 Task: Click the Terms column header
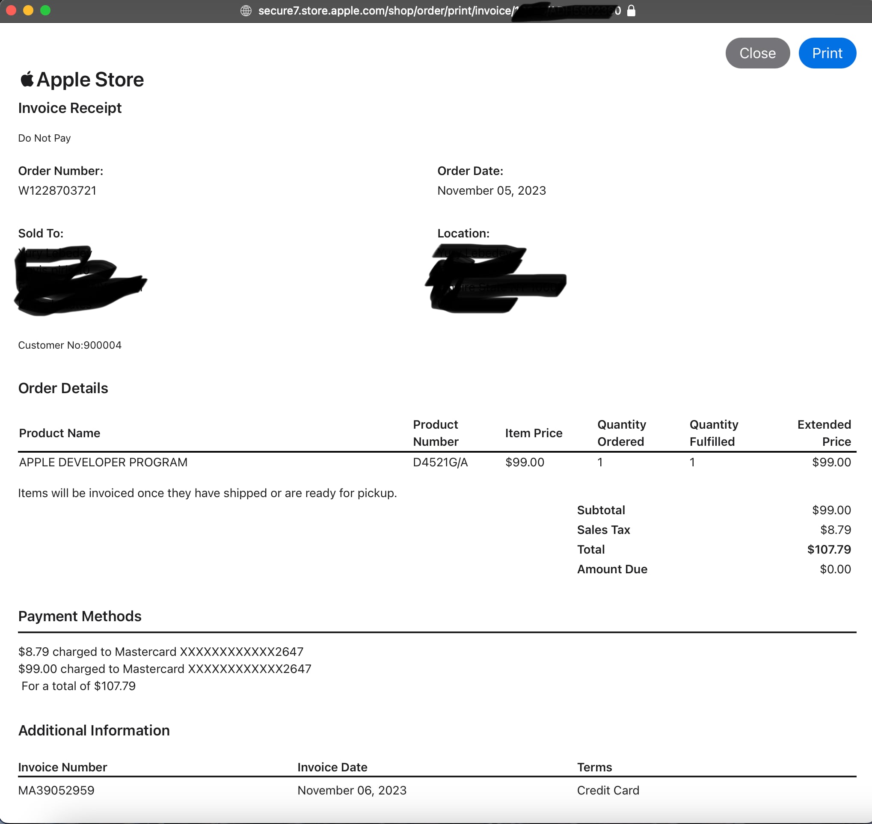(594, 767)
